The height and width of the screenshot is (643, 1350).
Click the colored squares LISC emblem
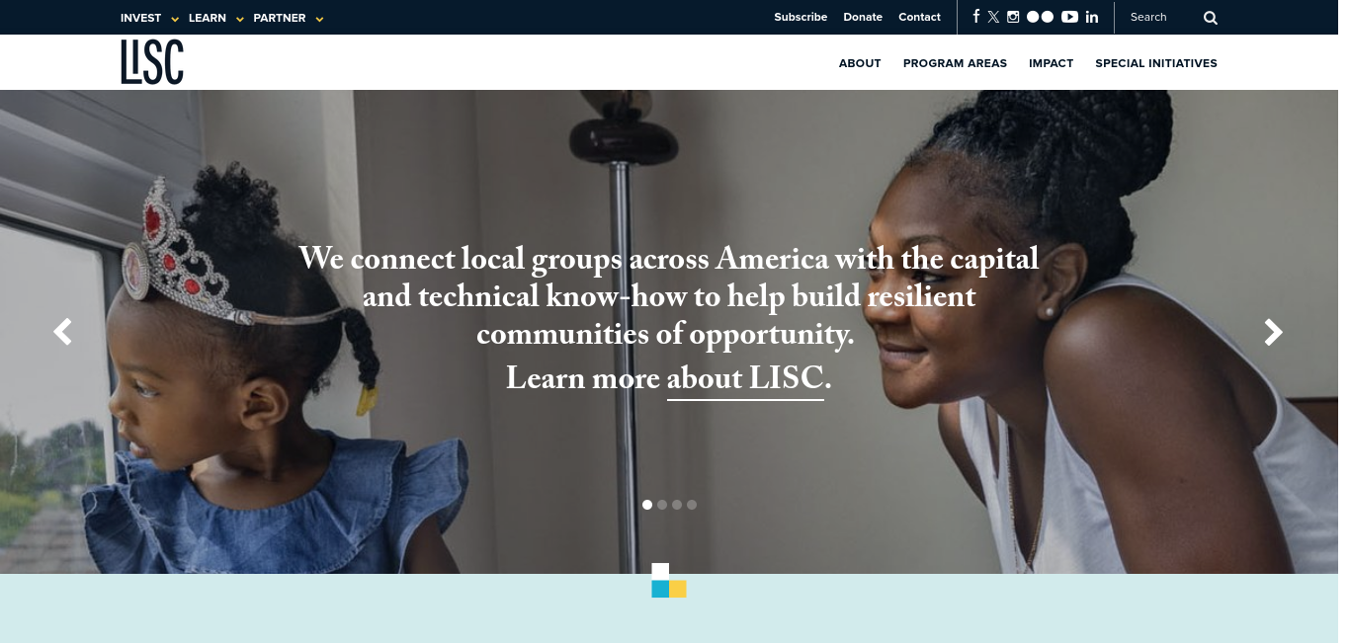(x=669, y=581)
